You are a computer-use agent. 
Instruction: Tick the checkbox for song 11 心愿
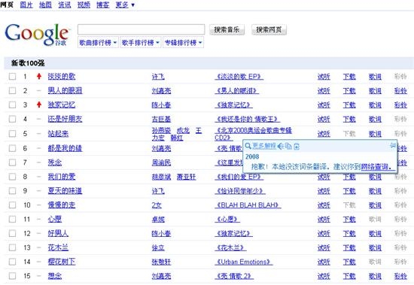12,219
